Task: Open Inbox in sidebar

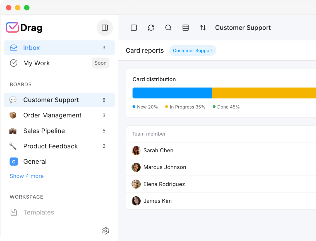Action: click(x=59, y=47)
